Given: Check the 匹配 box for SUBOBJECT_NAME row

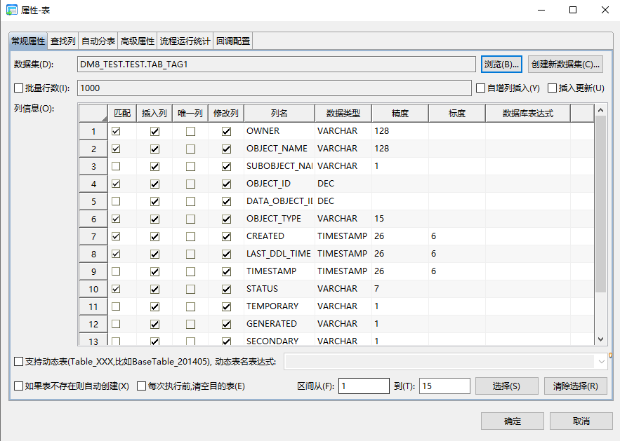Looking at the screenshot, I should pos(116,166).
